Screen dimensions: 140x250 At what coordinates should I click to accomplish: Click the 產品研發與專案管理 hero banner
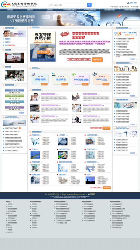pyautogui.click(x=70, y=18)
